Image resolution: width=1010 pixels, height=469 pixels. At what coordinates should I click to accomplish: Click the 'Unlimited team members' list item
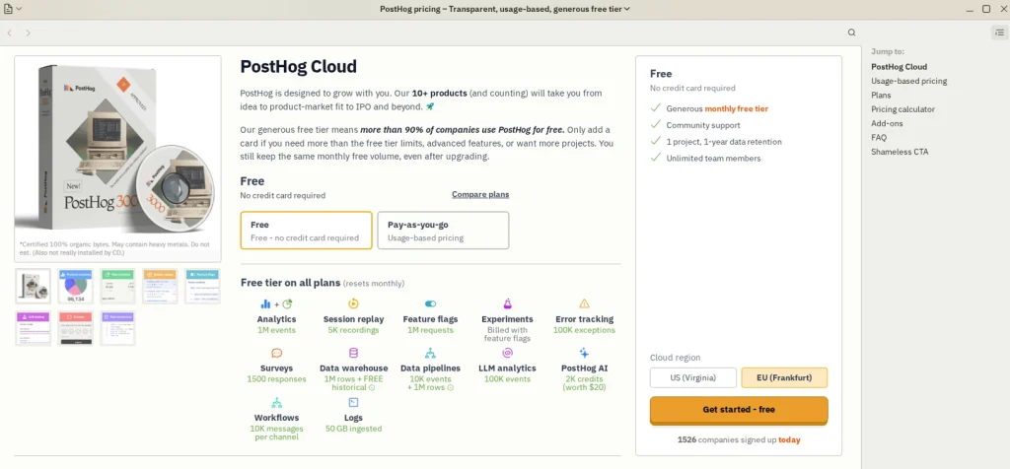(714, 159)
